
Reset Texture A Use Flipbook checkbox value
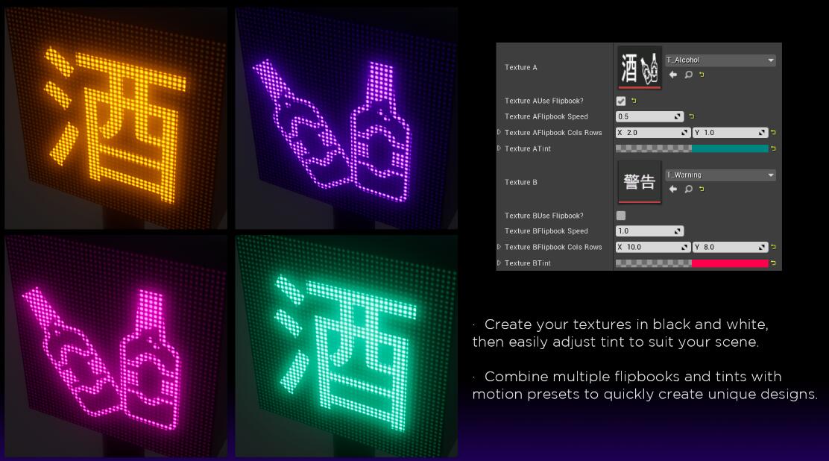tap(634, 101)
